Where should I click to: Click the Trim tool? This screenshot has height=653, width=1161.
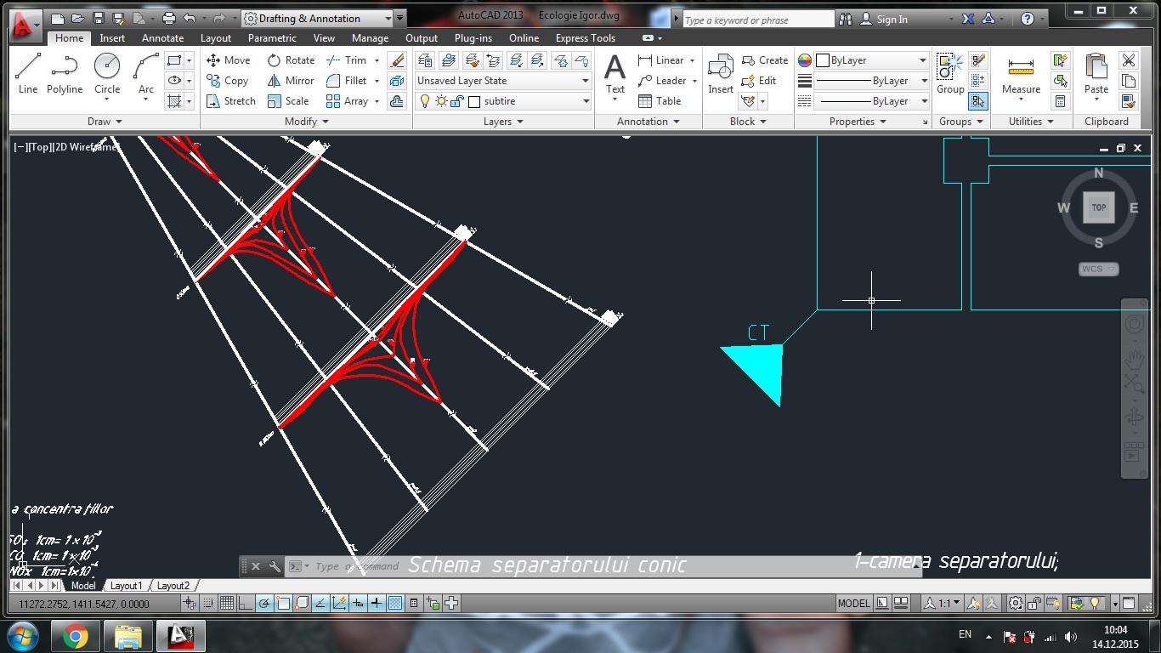347,60
